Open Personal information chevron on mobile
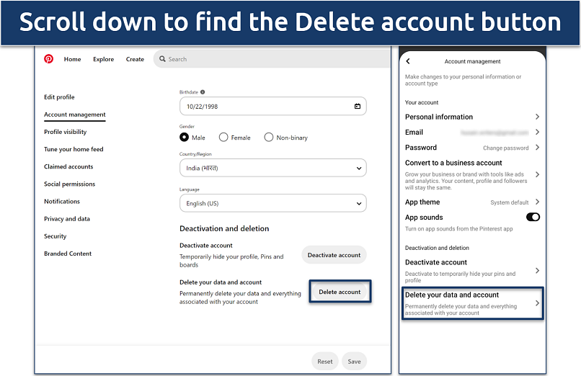581x376 pixels. click(x=537, y=117)
